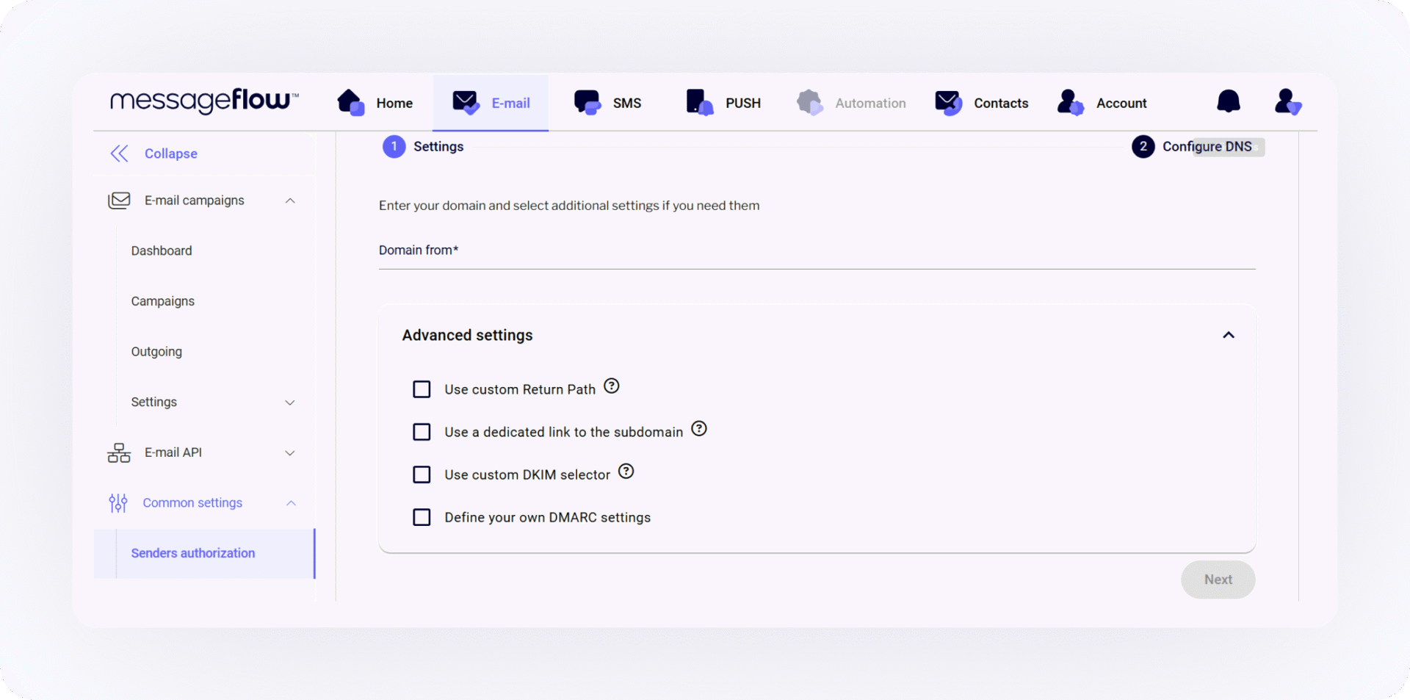Viewport: 1410px width, 700px height.
Task: Enable Use custom Return Path
Action: [422, 389]
